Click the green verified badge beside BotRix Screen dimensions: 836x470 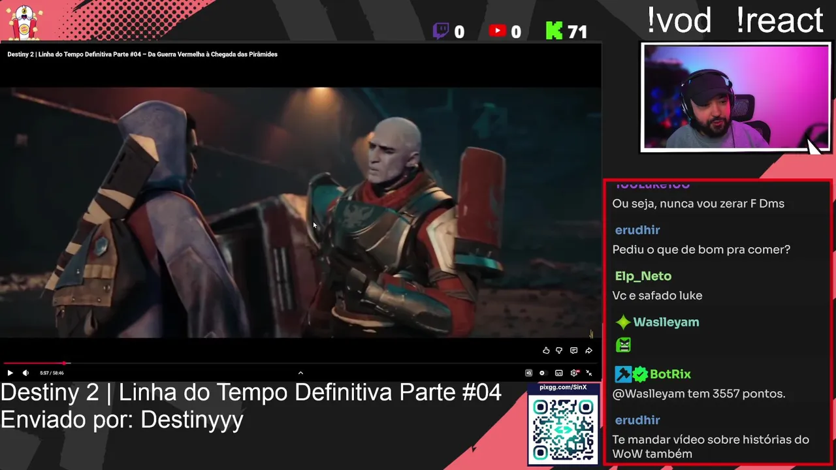pyautogui.click(x=640, y=374)
